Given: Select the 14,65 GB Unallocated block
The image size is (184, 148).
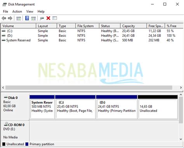Looking at the screenshot, I should (158, 107).
